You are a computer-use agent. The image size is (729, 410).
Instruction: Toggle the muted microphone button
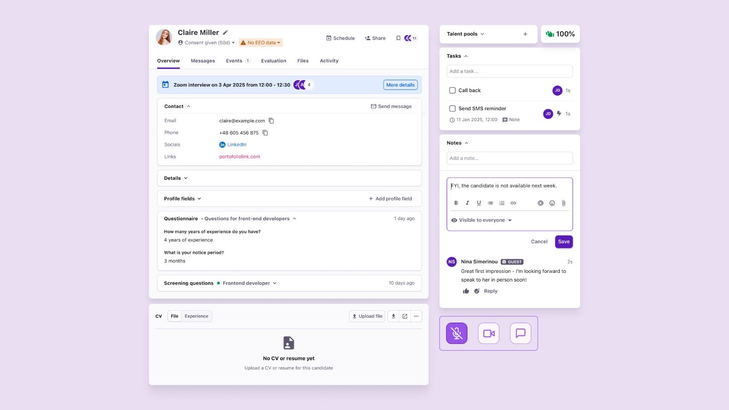click(x=457, y=333)
